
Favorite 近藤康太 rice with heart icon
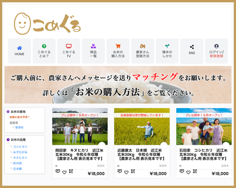coord(126,172)
